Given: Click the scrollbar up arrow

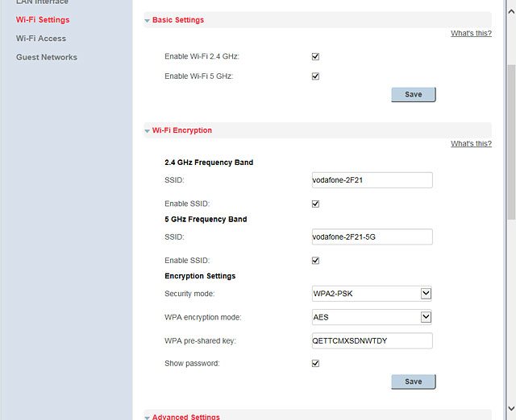Looking at the screenshot, I should tap(511, 12).
